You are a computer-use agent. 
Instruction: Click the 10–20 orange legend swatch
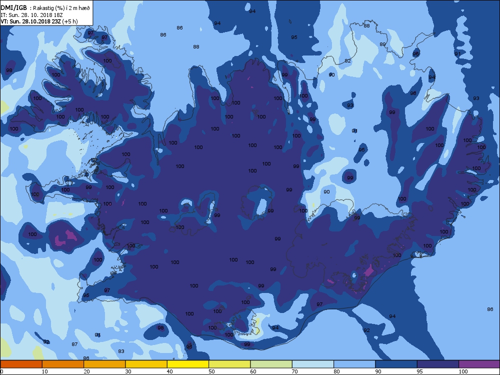pyautogui.click(x=63, y=364)
